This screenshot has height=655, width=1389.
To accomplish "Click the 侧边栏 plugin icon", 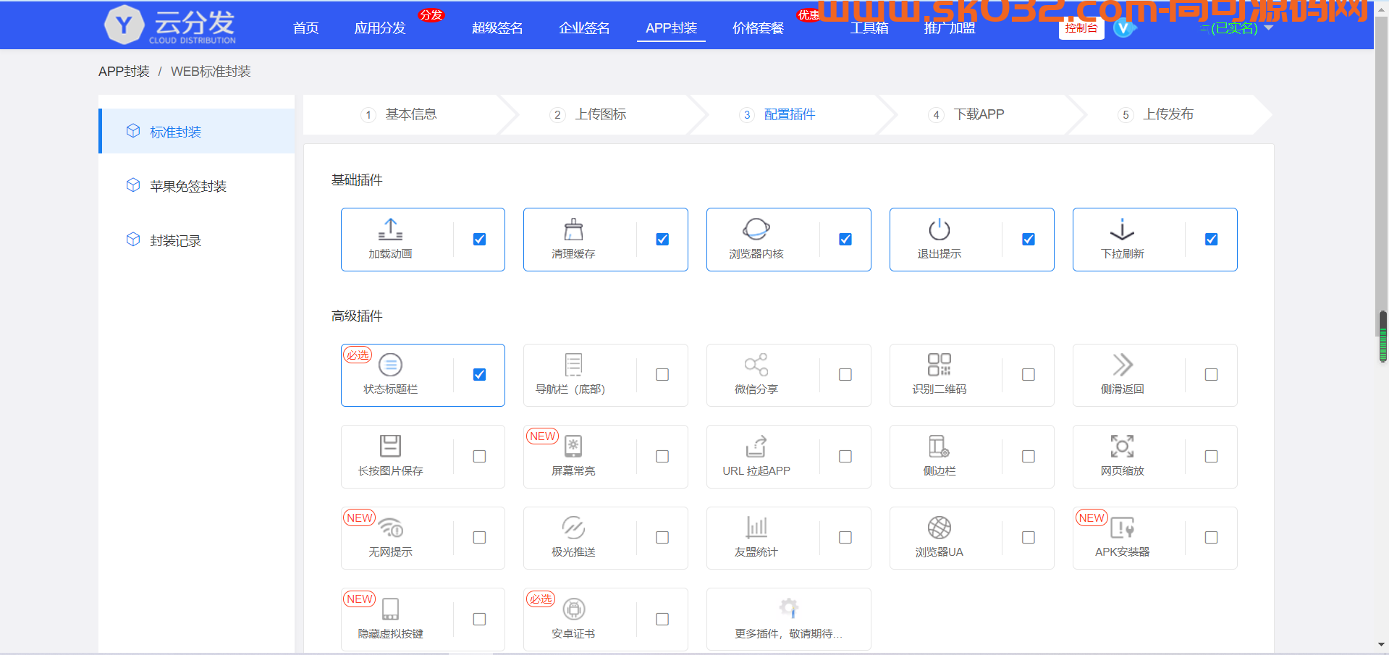I will click(940, 446).
